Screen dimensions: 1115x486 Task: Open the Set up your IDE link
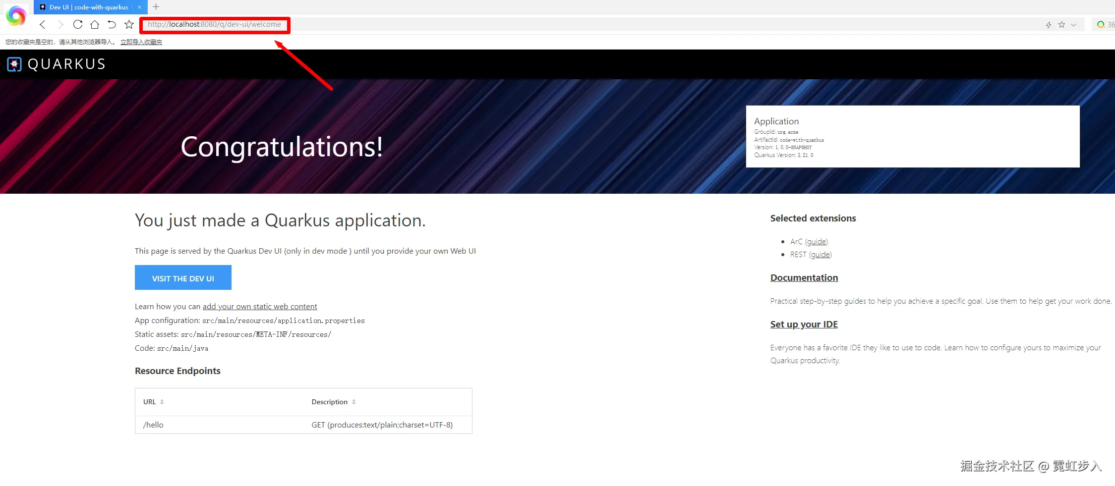point(804,324)
